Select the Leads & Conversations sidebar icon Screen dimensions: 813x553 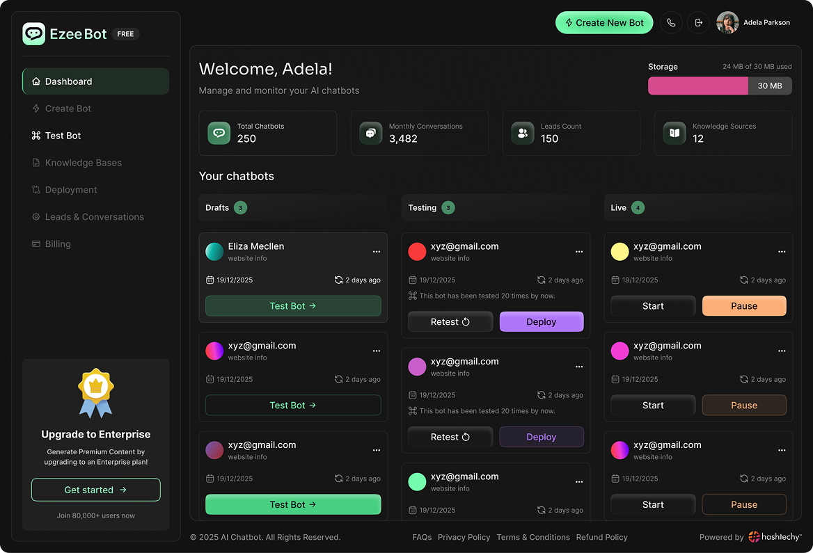[x=35, y=216]
